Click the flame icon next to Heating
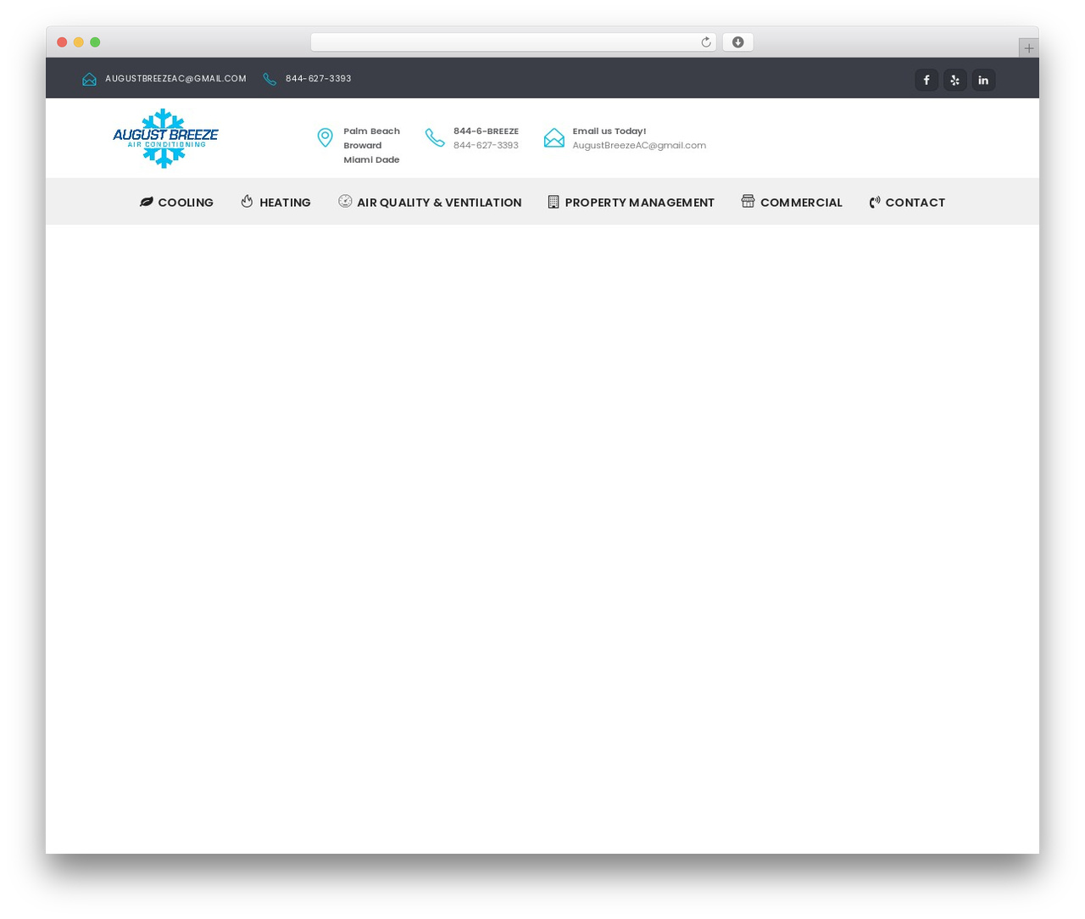 247,201
